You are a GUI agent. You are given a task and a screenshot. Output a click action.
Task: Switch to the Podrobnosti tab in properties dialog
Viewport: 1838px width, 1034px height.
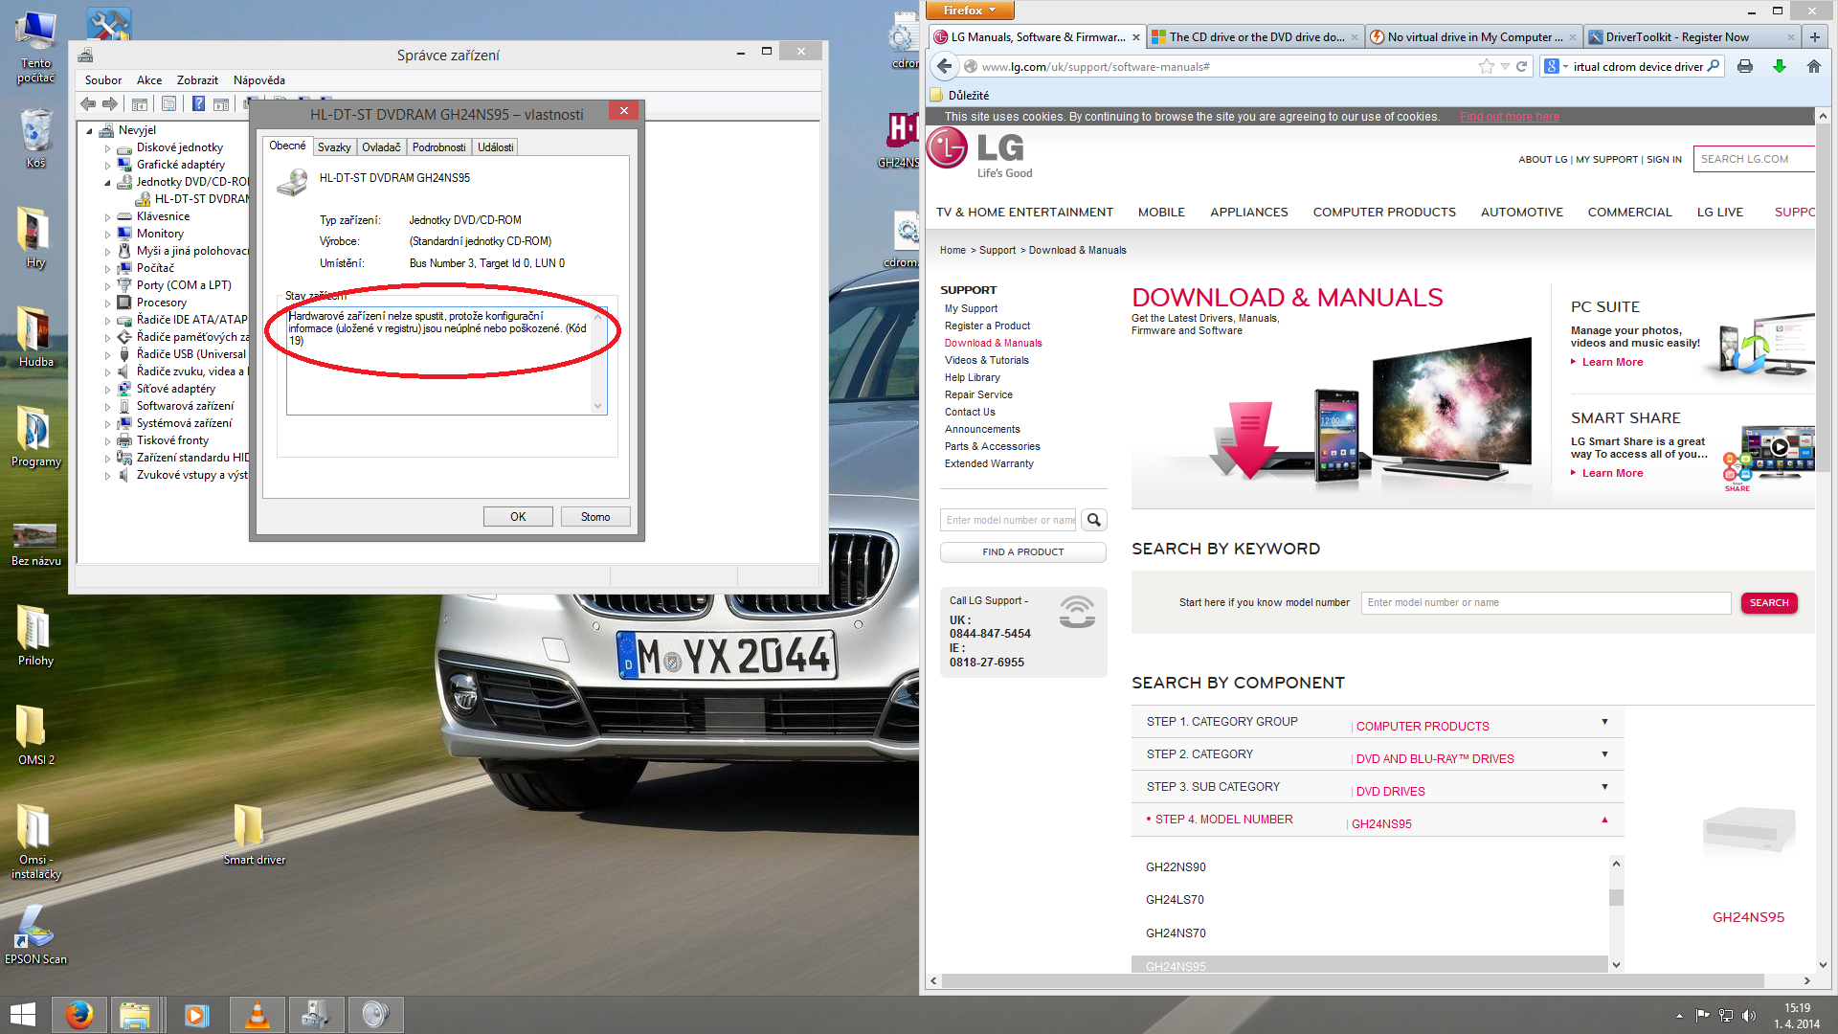[x=439, y=147]
